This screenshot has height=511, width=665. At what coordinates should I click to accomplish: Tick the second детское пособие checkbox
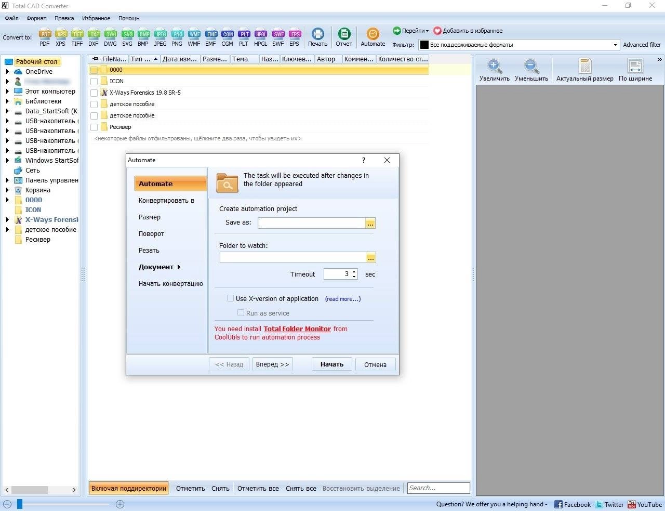(94, 115)
